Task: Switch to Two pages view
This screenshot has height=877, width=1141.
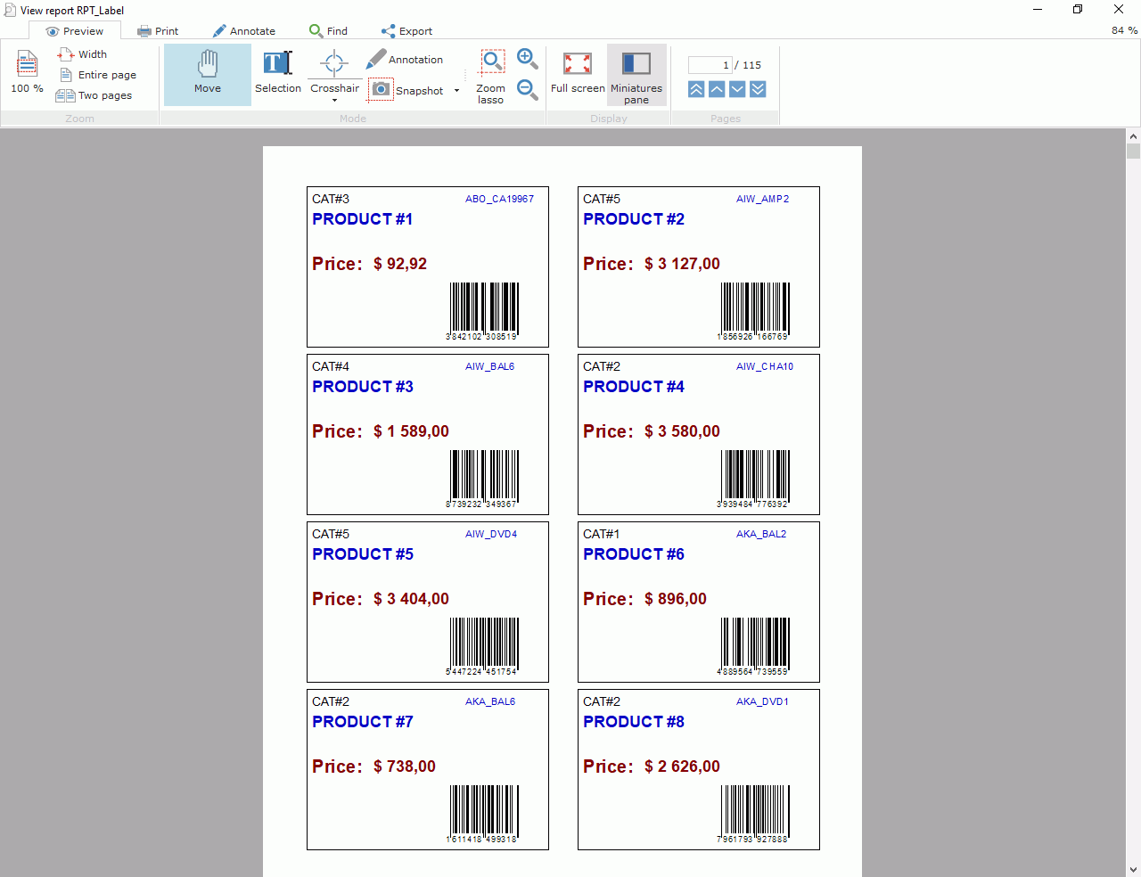Action: (x=94, y=95)
